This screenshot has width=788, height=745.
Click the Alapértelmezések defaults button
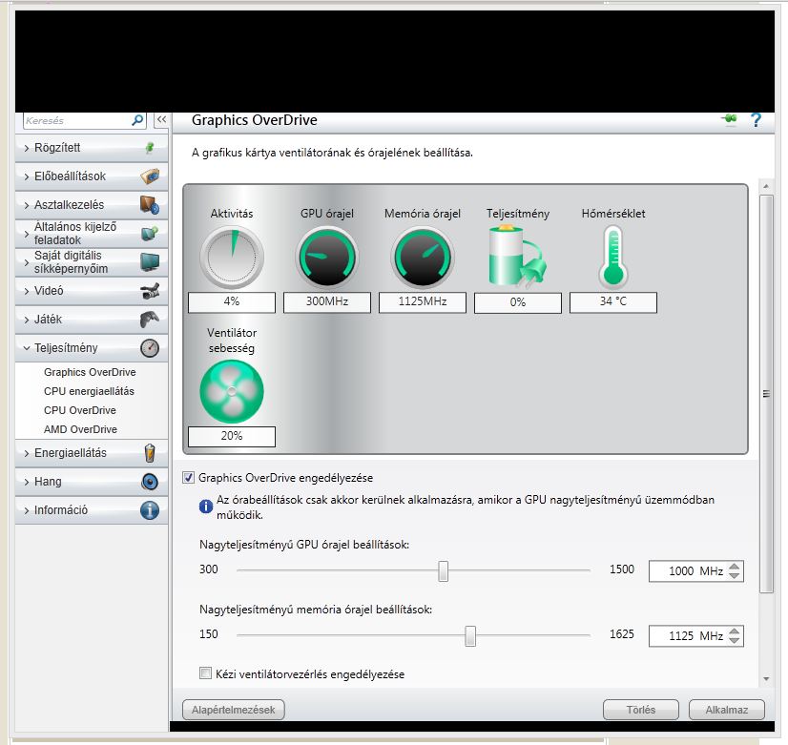click(x=233, y=710)
